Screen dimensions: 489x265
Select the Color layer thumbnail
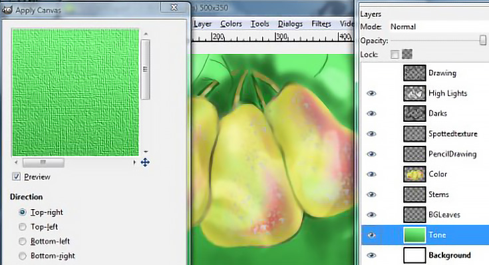tap(414, 174)
